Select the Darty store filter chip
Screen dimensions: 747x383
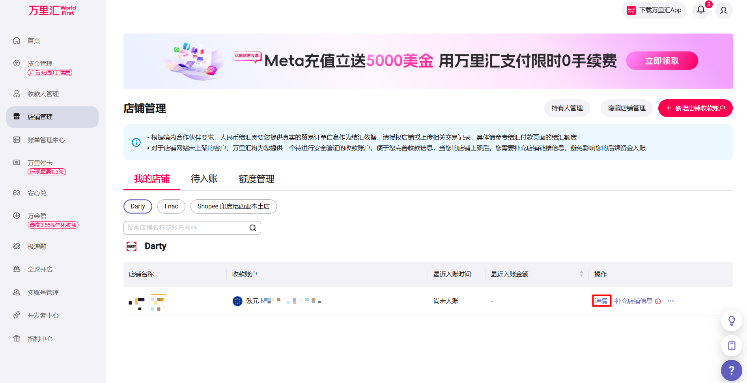click(x=138, y=206)
